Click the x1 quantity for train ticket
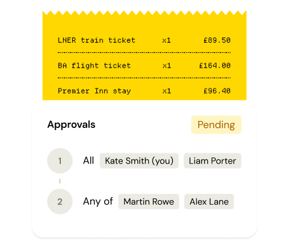 (167, 41)
